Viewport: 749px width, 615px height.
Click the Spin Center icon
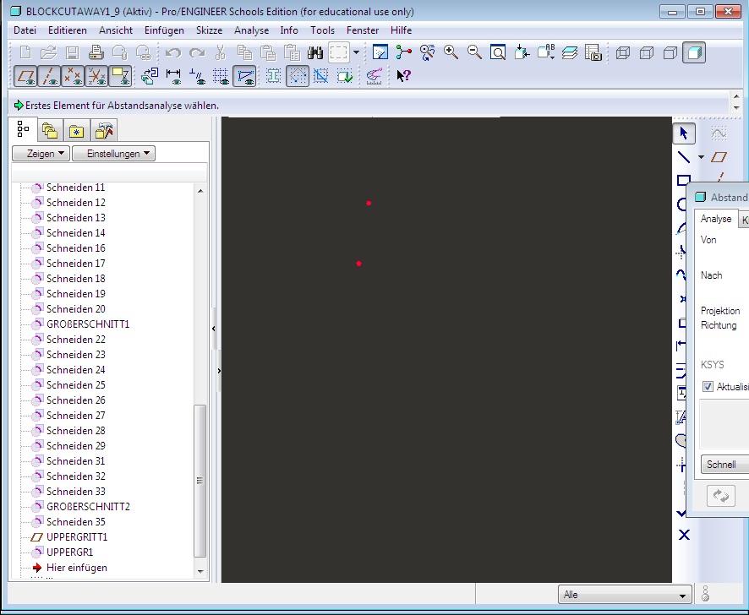pos(403,52)
